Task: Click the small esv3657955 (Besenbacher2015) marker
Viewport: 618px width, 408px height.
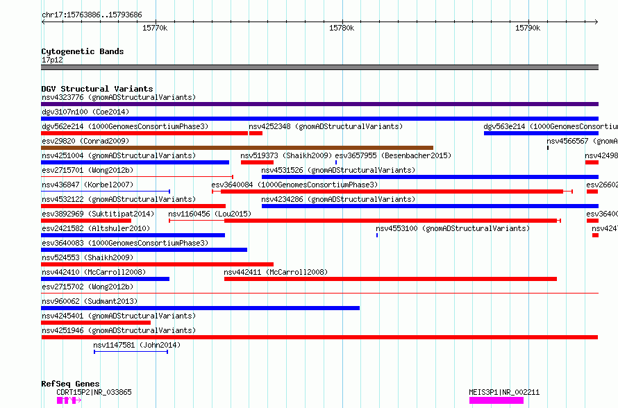Action: [336, 162]
